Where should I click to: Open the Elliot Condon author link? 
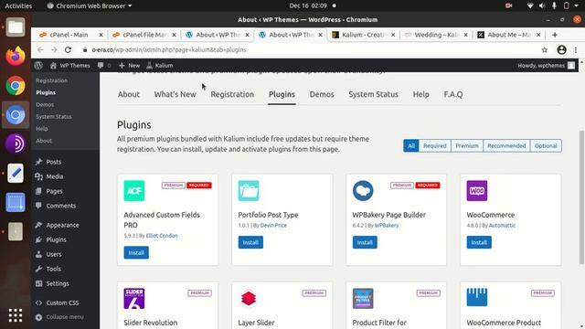[x=162, y=236]
